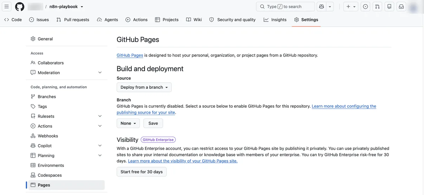This screenshot has height=195, width=424.
Task: Switch to the Issues tab
Action: (39, 20)
